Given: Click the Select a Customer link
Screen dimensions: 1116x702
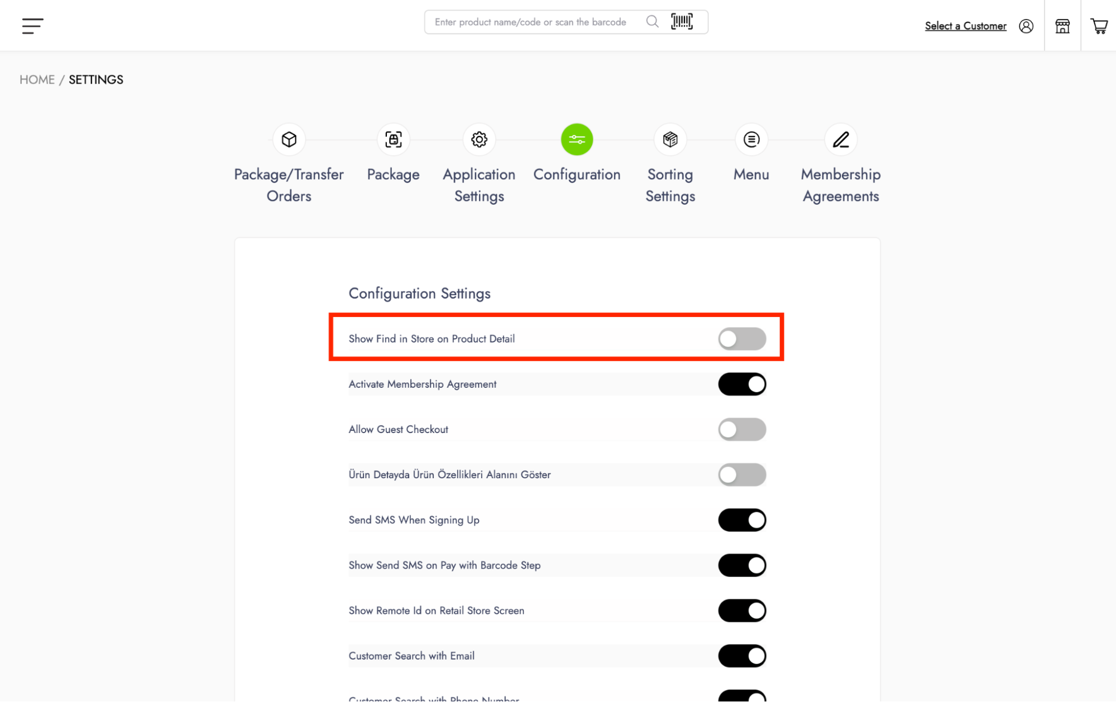Looking at the screenshot, I should tap(965, 26).
